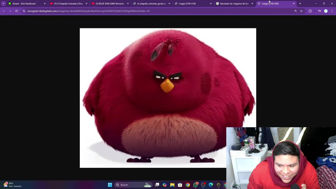The height and width of the screenshot is (189, 336).
Task: Open the Windows Start menu
Action: (x=110, y=185)
